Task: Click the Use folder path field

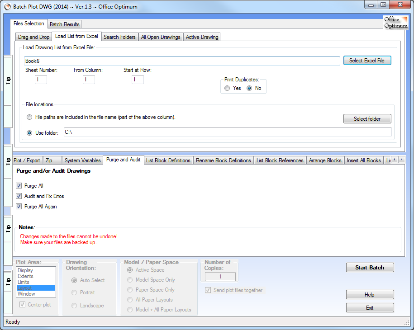Action: pyautogui.click(x=228, y=132)
